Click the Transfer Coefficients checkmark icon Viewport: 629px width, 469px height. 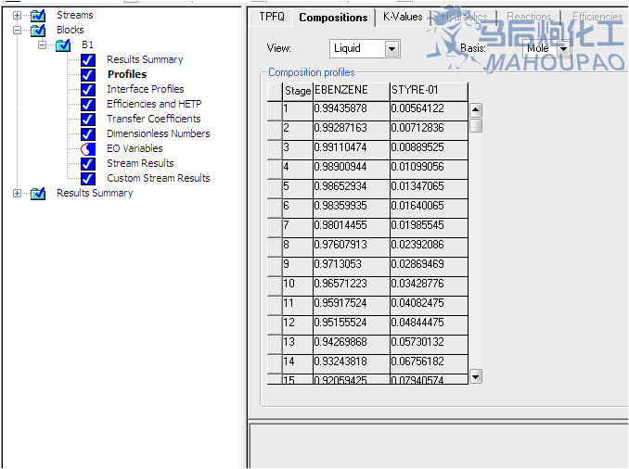click(x=88, y=119)
